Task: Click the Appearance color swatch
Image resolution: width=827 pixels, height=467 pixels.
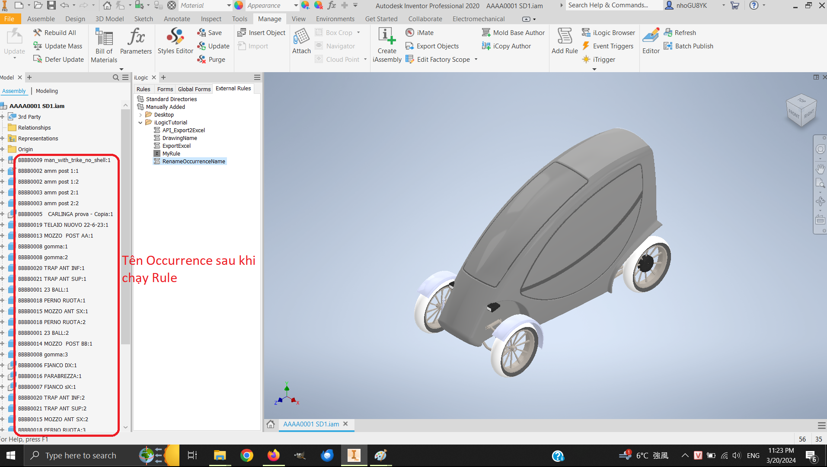Action: point(239,6)
